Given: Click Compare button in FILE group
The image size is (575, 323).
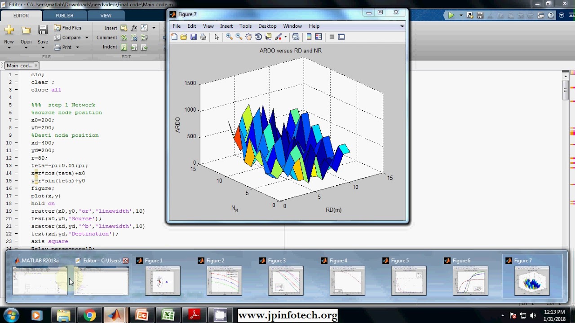Looking at the screenshot, I should [x=68, y=38].
